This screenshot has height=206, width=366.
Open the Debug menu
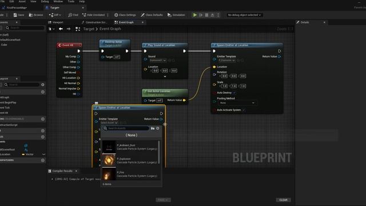pyautogui.click(x=45, y=1)
